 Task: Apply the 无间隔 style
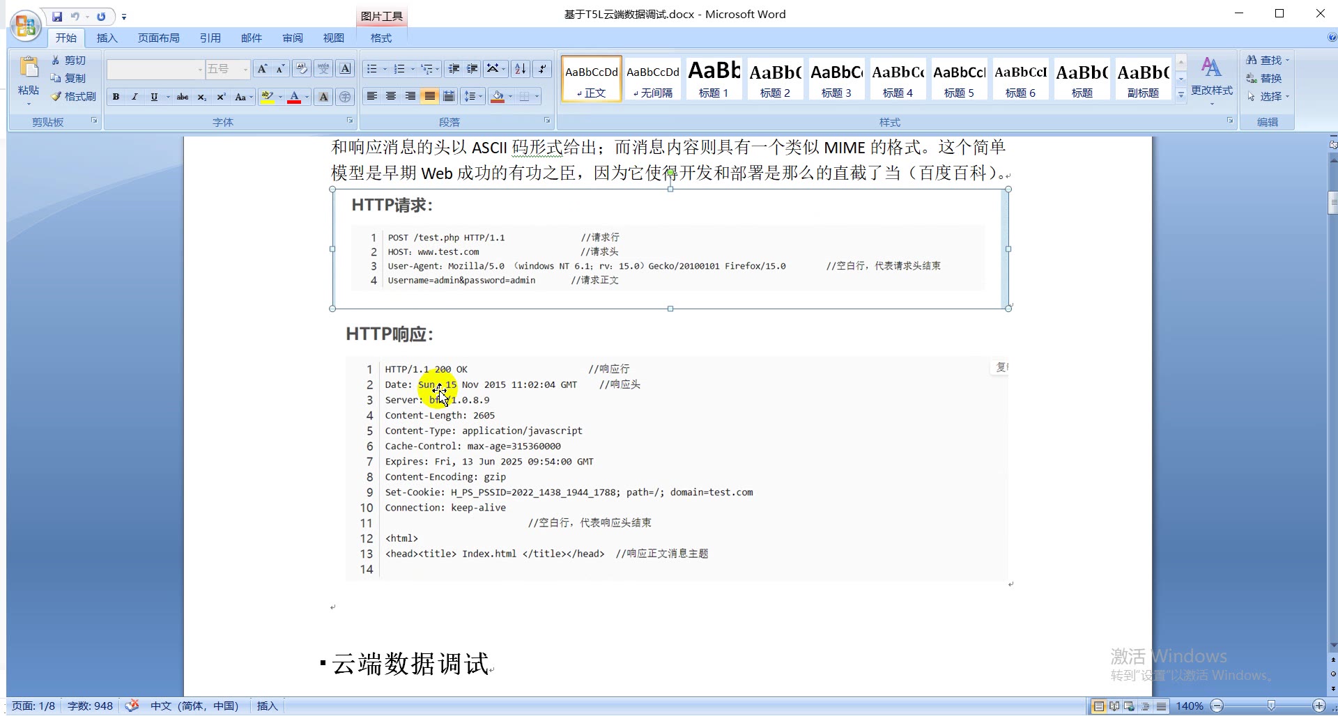(x=652, y=79)
